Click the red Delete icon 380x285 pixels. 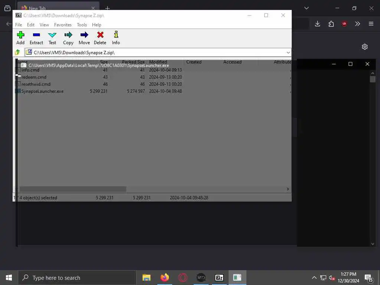pyautogui.click(x=100, y=38)
